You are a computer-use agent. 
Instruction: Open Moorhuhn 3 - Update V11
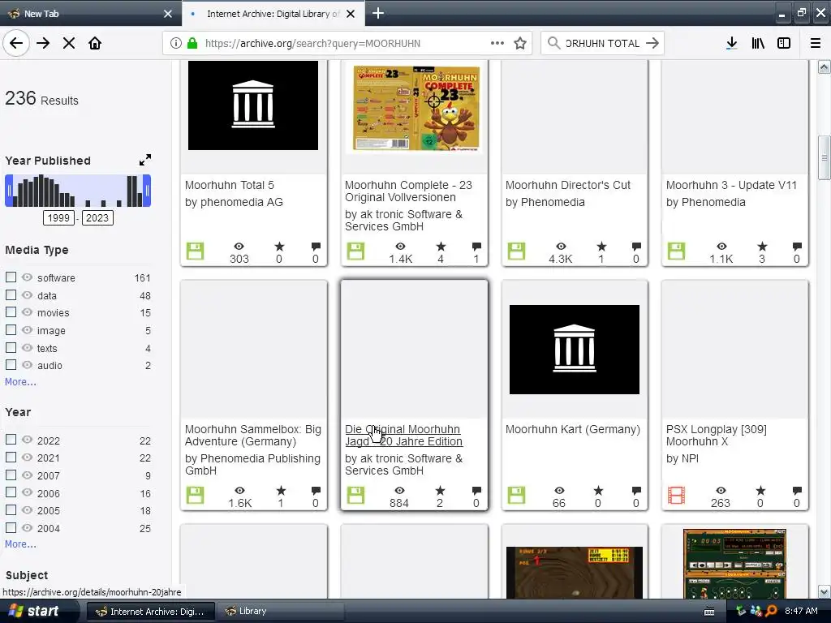(731, 185)
